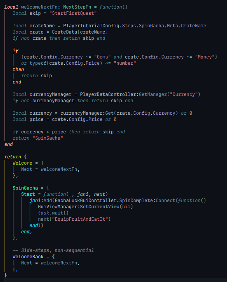227x282 pixels.
Task: Click the Connect method name
Action: 165,200
